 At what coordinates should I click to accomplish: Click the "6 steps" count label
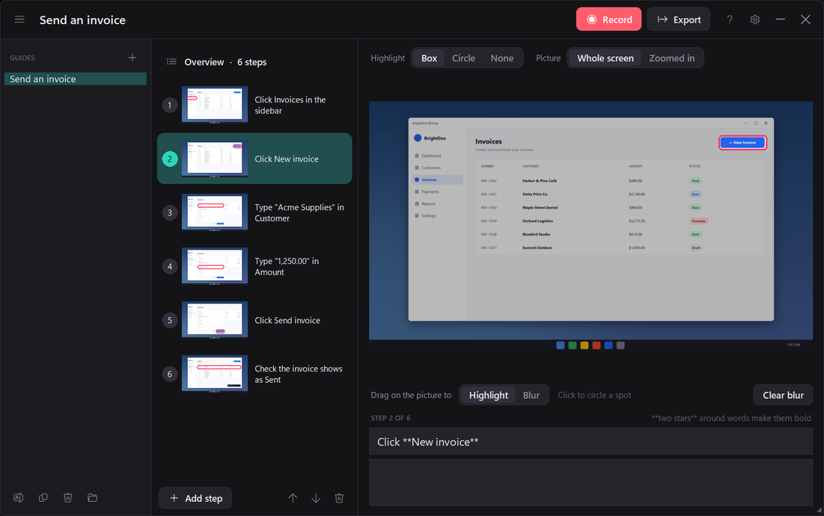pos(251,62)
